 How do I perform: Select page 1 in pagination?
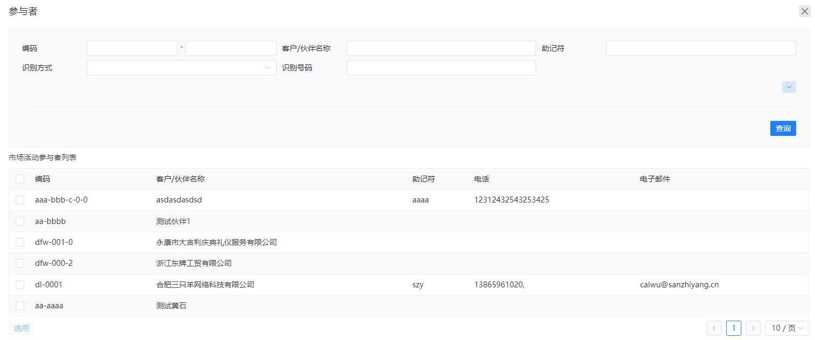tap(733, 328)
